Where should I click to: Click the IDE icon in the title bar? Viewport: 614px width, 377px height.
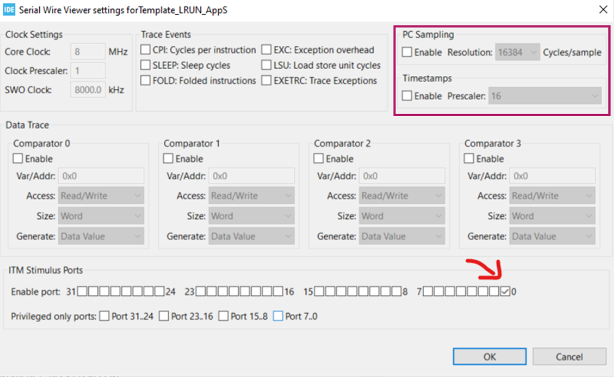click(9, 9)
